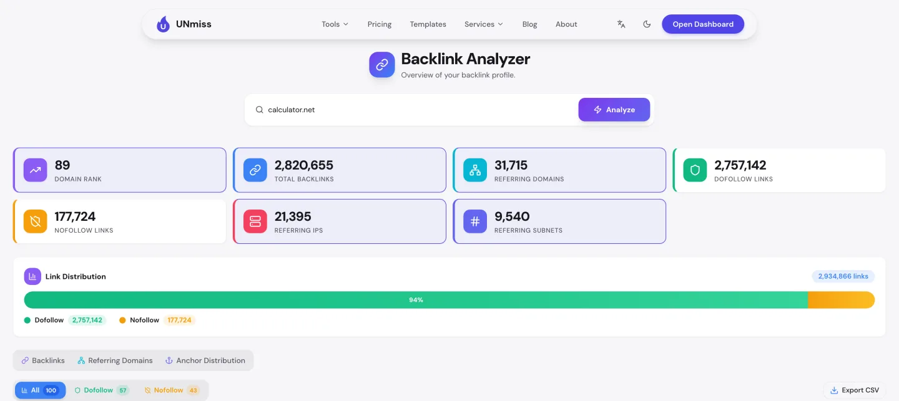Filter by Dofollow 57 links
Viewport: 899px width, 401px height.
(101, 390)
